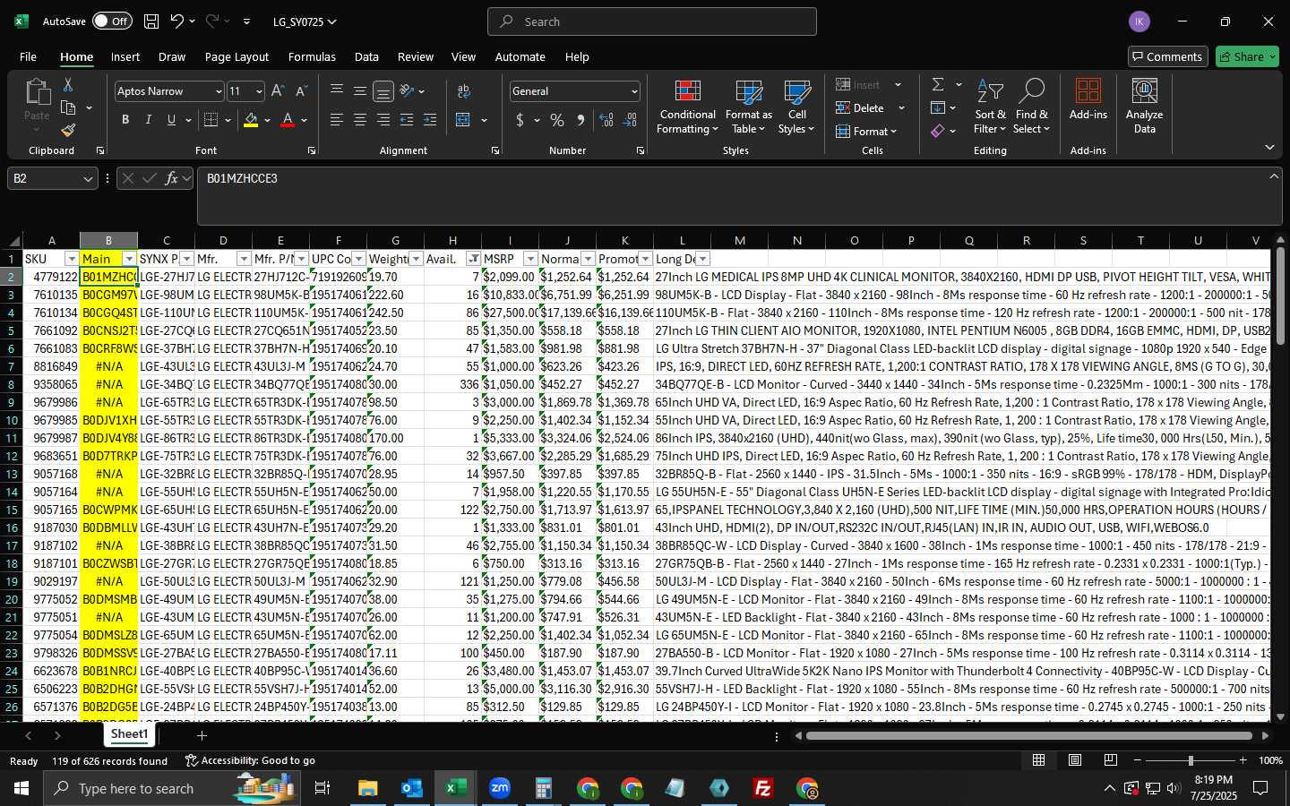Toggle Underline formatting
The height and width of the screenshot is (806, 1290).
coord(171,120)
